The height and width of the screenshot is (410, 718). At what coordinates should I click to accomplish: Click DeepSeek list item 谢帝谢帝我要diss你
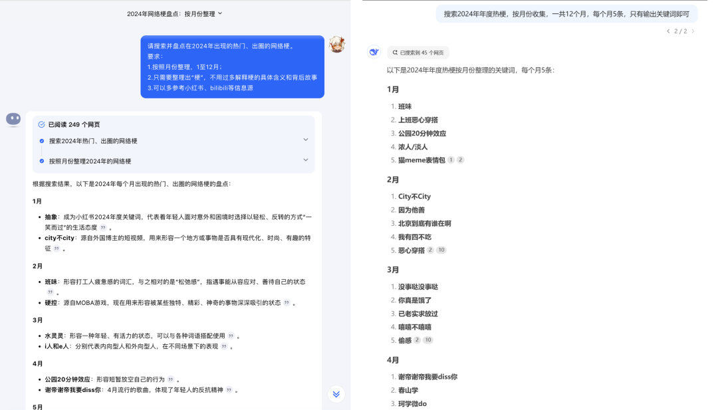[427, 377]
